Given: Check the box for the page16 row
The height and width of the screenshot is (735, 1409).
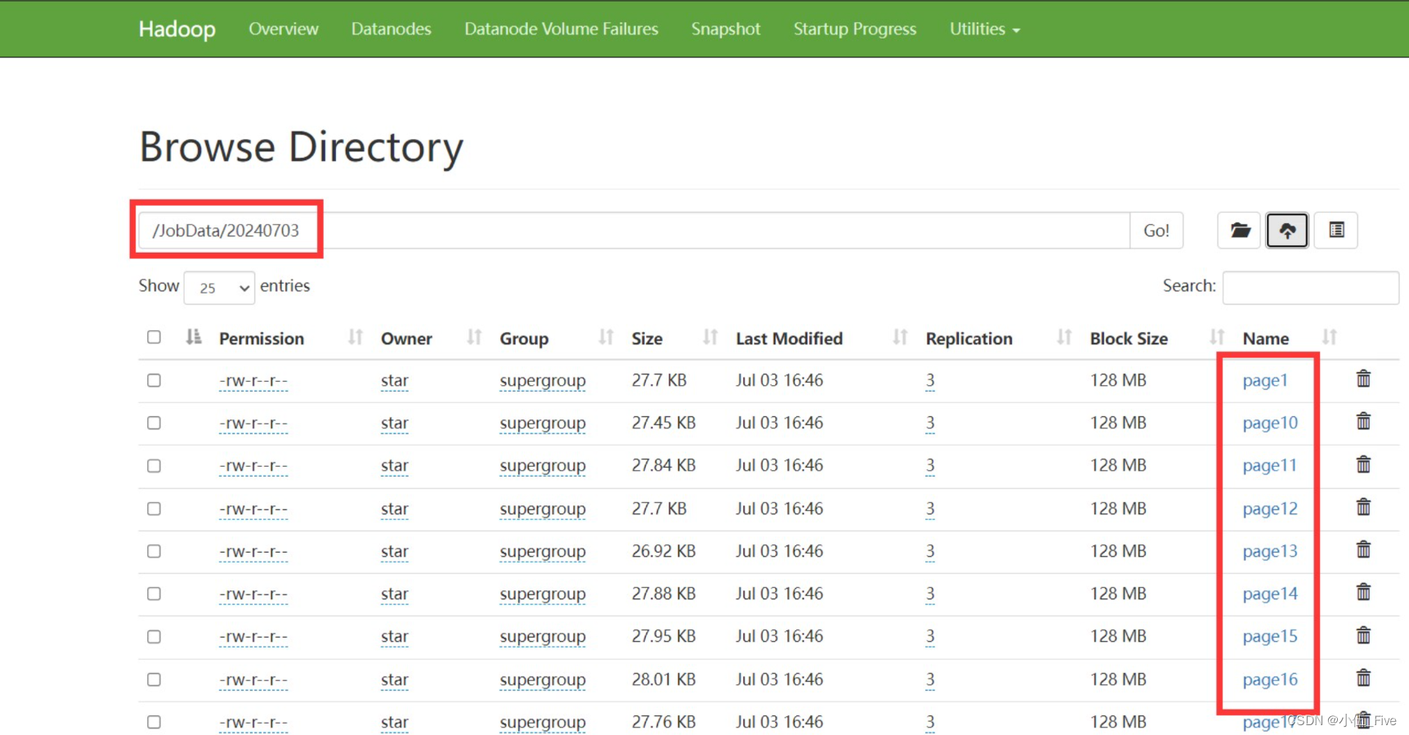Looking at the screenshot, I should tap(154, 679).
